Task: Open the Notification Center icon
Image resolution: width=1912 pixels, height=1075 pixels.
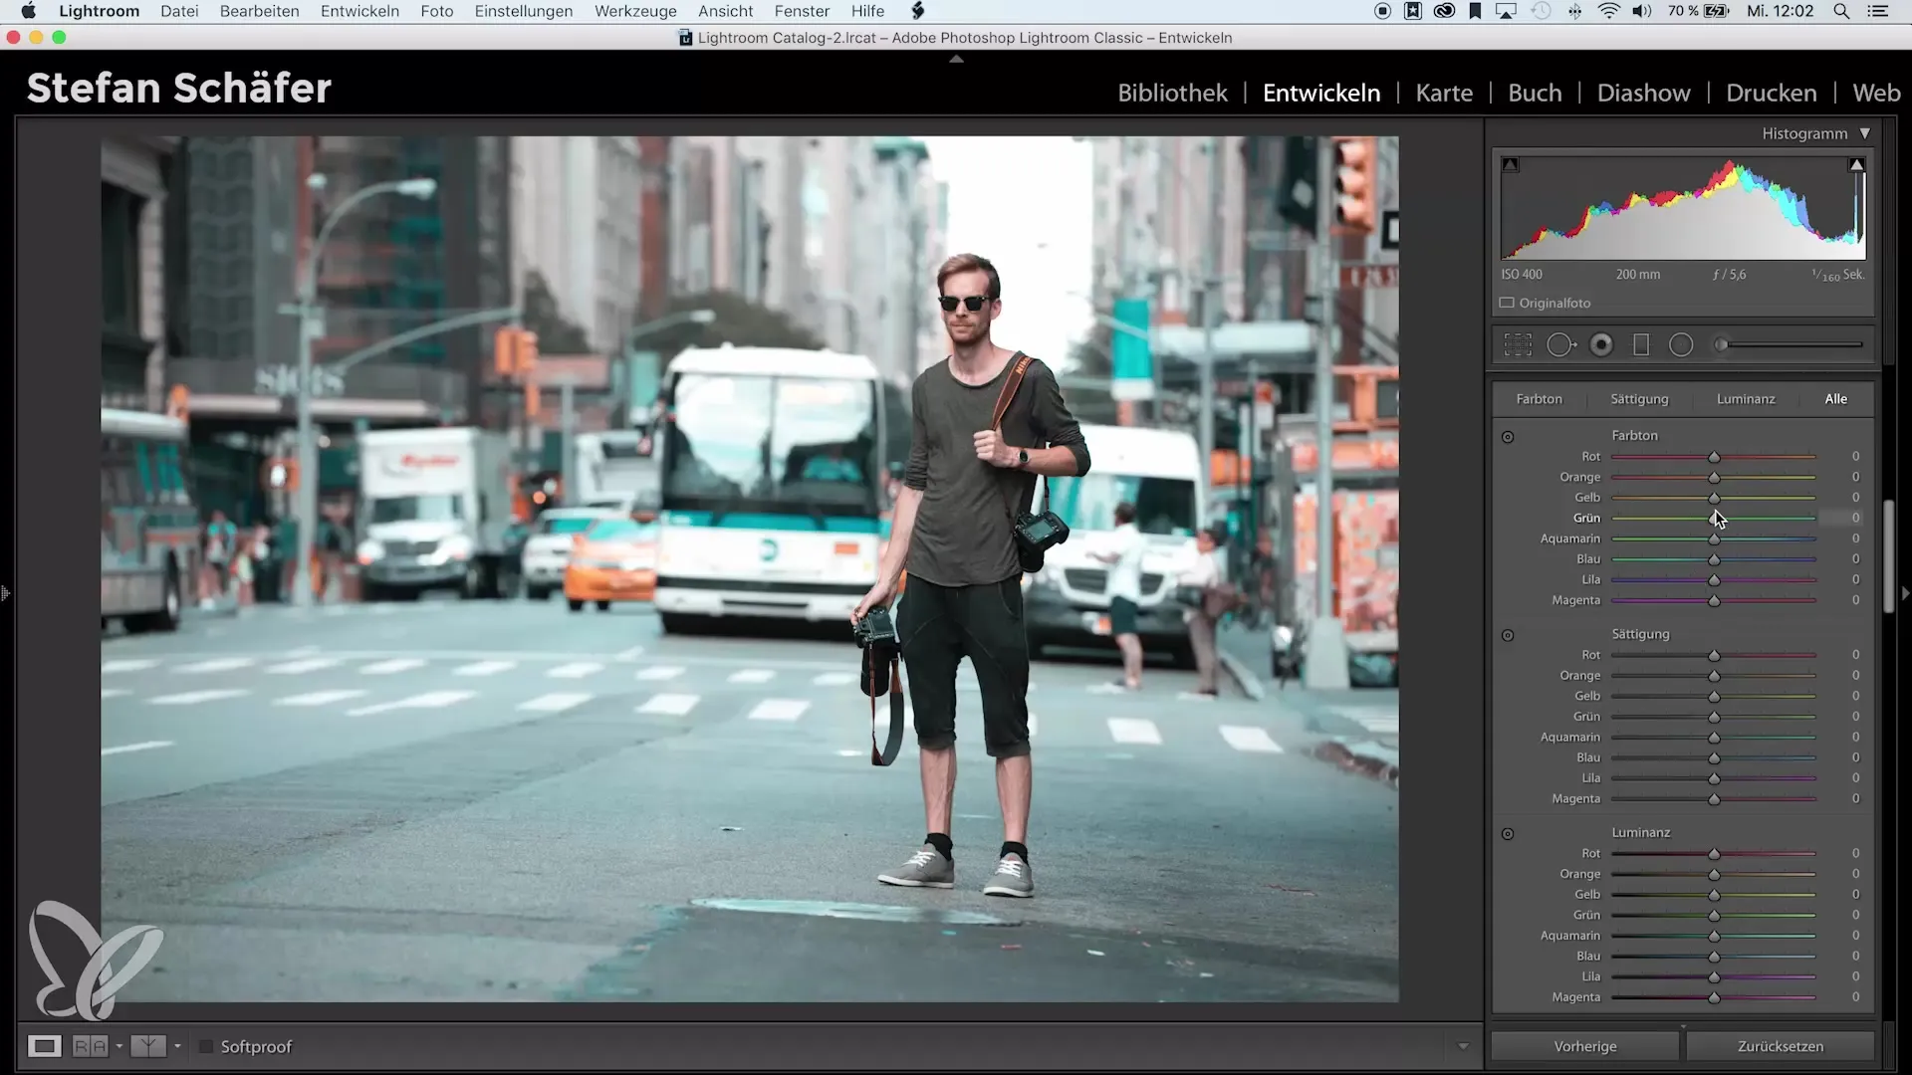Action: (x=1877, y=11)
